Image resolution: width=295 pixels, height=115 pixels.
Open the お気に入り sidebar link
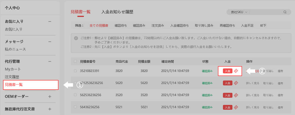coord(14,29)
